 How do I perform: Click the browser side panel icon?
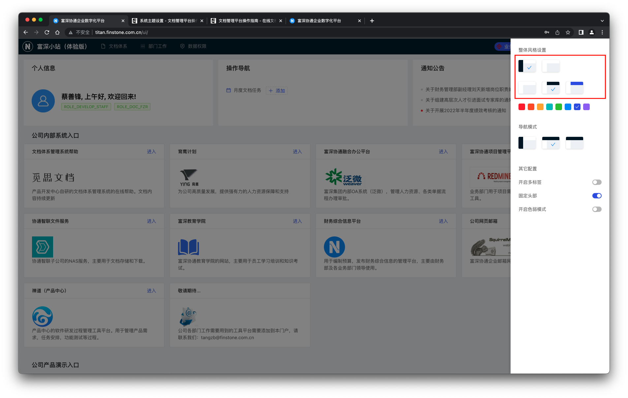[x=581, y=32]
